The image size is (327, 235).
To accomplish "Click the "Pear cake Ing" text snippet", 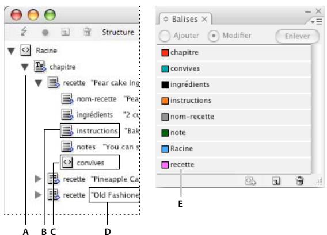I will tap(115, 83).
